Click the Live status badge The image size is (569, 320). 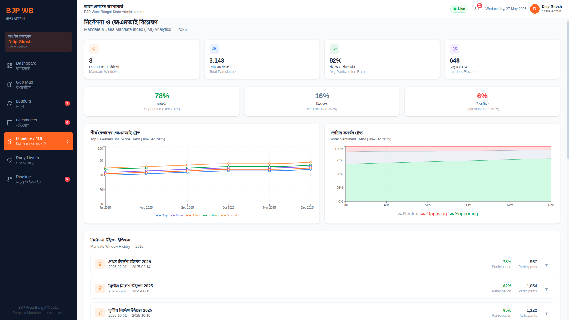pyautogui.click(x=459, y=9)
